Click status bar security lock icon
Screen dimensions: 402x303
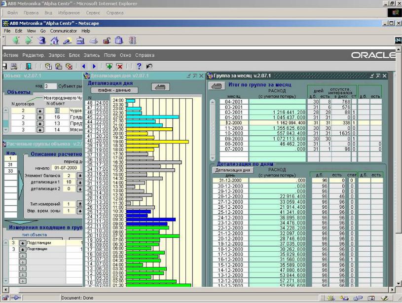[x=5, y=298]
